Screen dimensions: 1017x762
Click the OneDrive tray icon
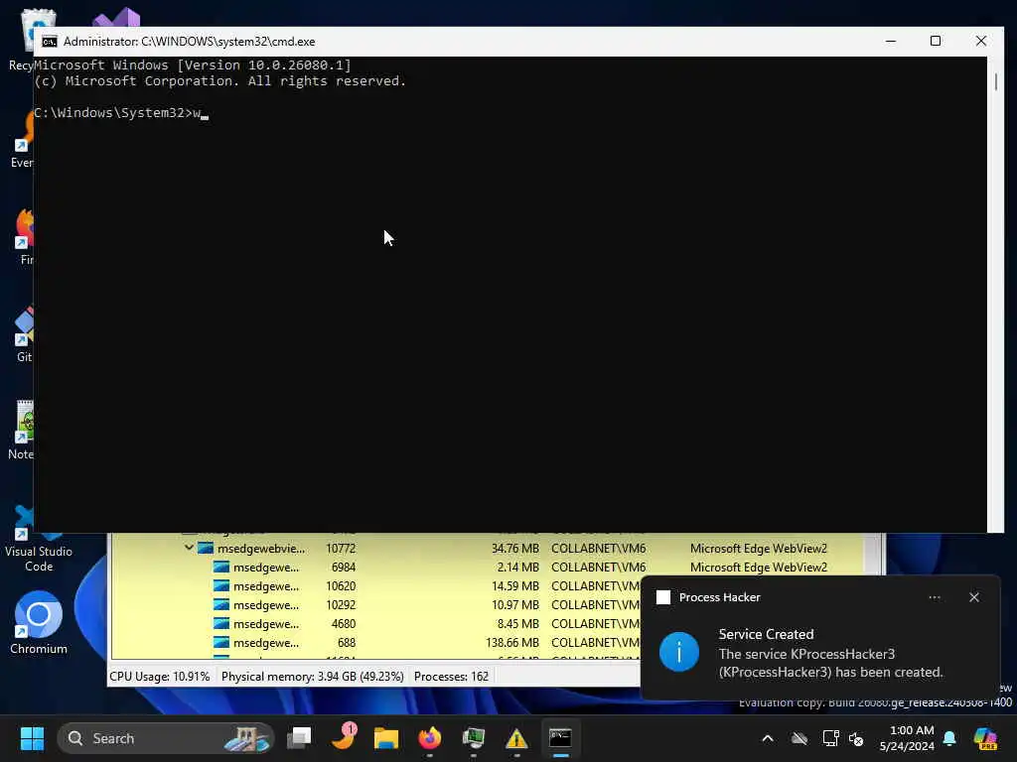[799, 738]
